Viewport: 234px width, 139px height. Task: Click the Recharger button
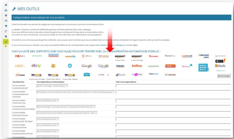coord(224,76)
